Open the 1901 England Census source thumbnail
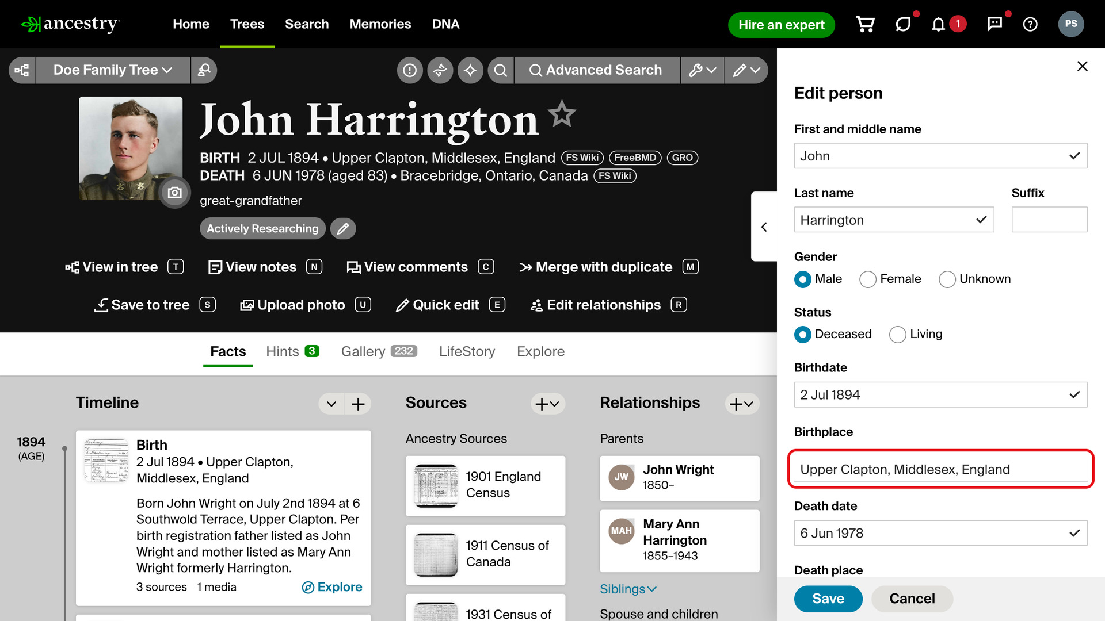This screenshot has height=621, width=1105. pyautogui.click(x=436, y=485)
